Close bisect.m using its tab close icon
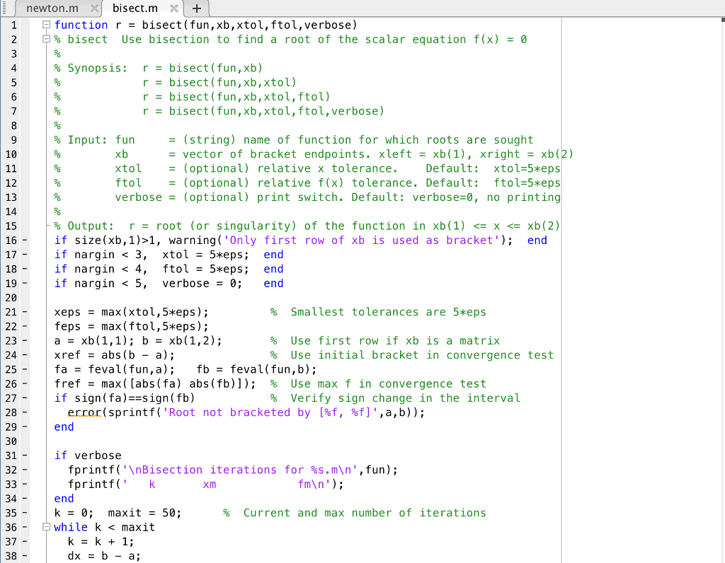725x563 pixels. click(174, 9)
